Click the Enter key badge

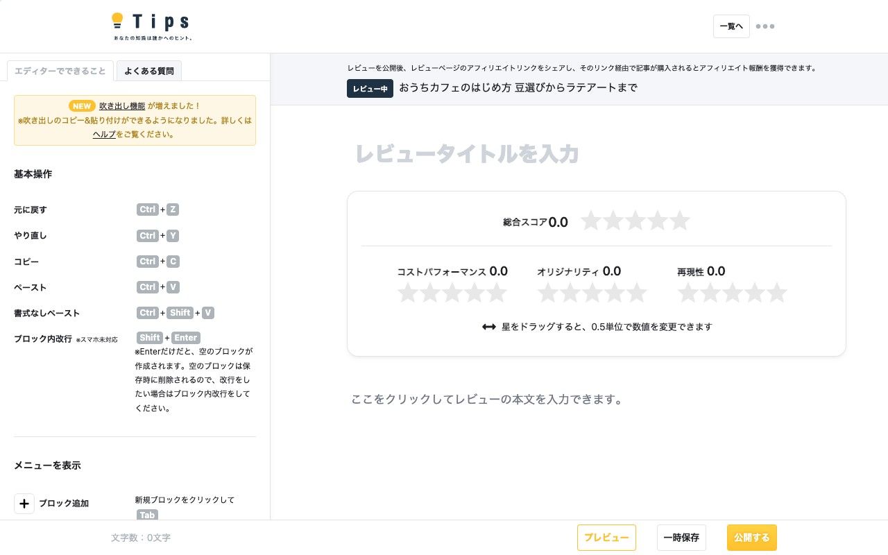(186, 338)
